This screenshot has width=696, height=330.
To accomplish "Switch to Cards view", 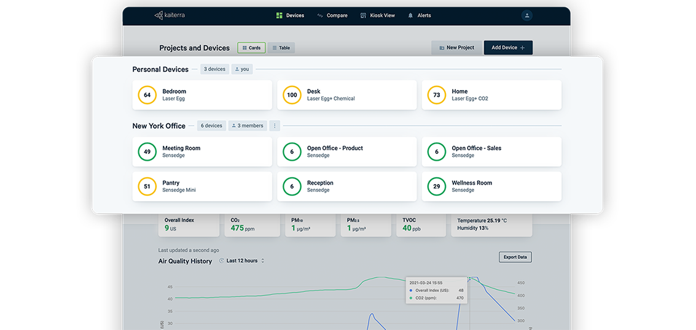I will (252, 48).
